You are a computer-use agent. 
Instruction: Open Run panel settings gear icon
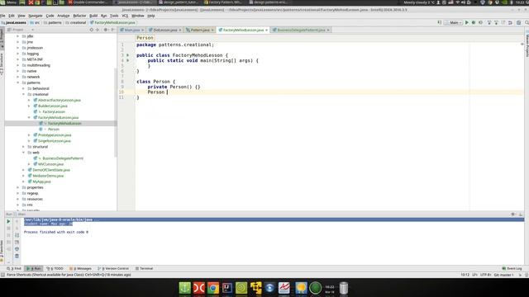[512, 214]
